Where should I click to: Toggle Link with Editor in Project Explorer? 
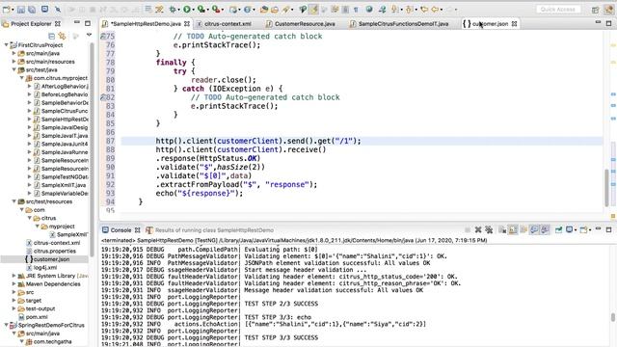[62, 36]
